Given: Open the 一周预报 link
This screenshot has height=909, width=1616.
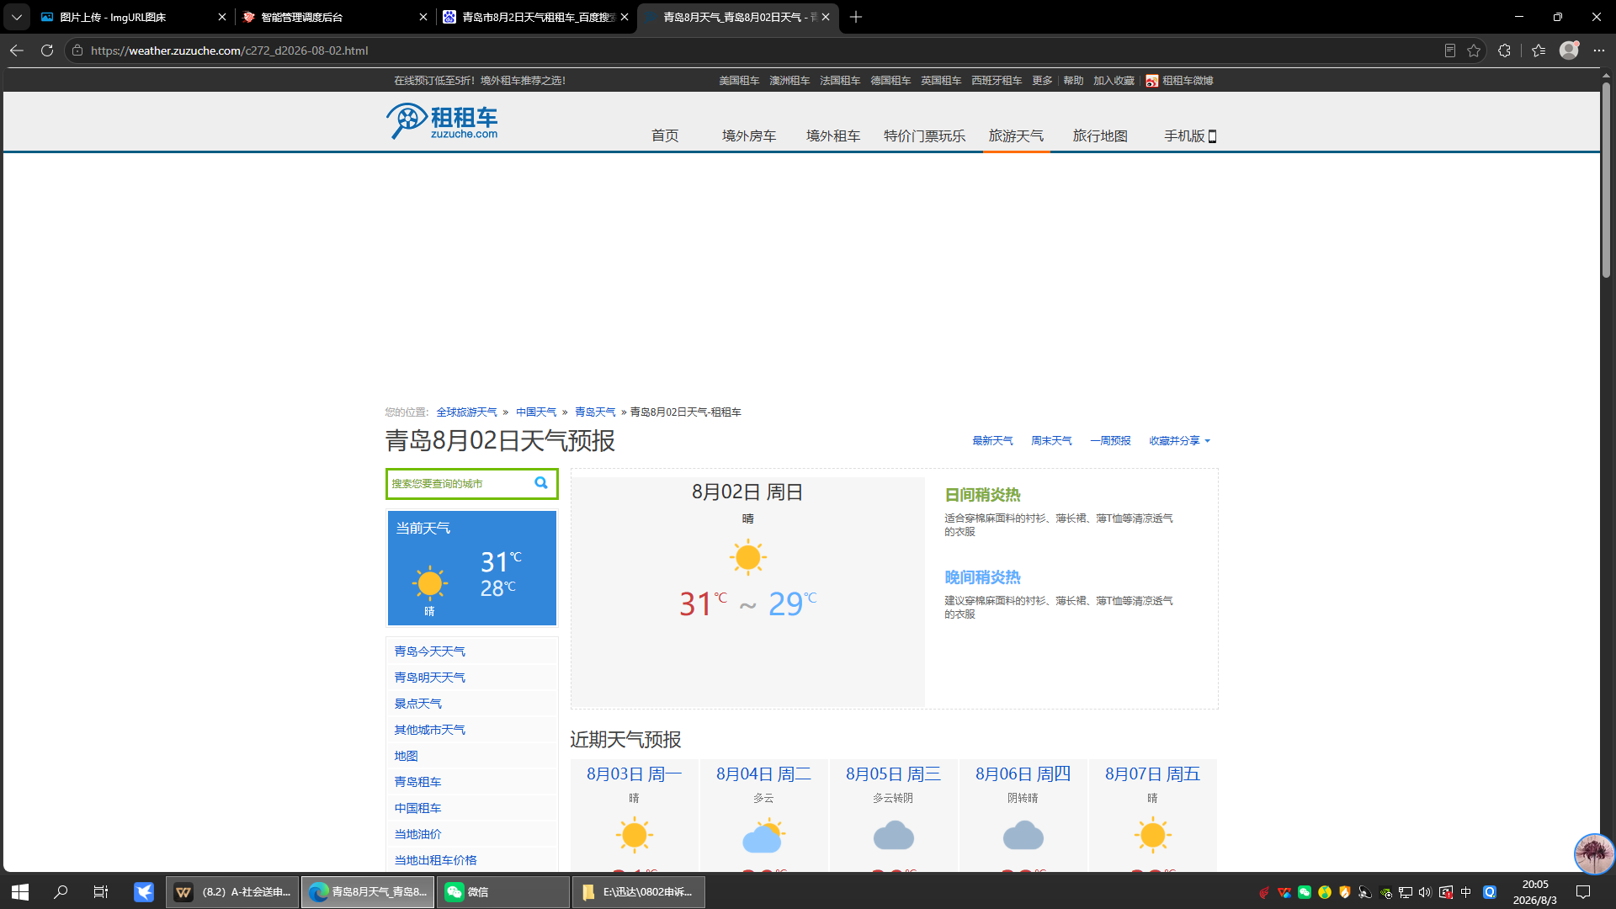Looking at the screenshot, I should (1110, 441).
